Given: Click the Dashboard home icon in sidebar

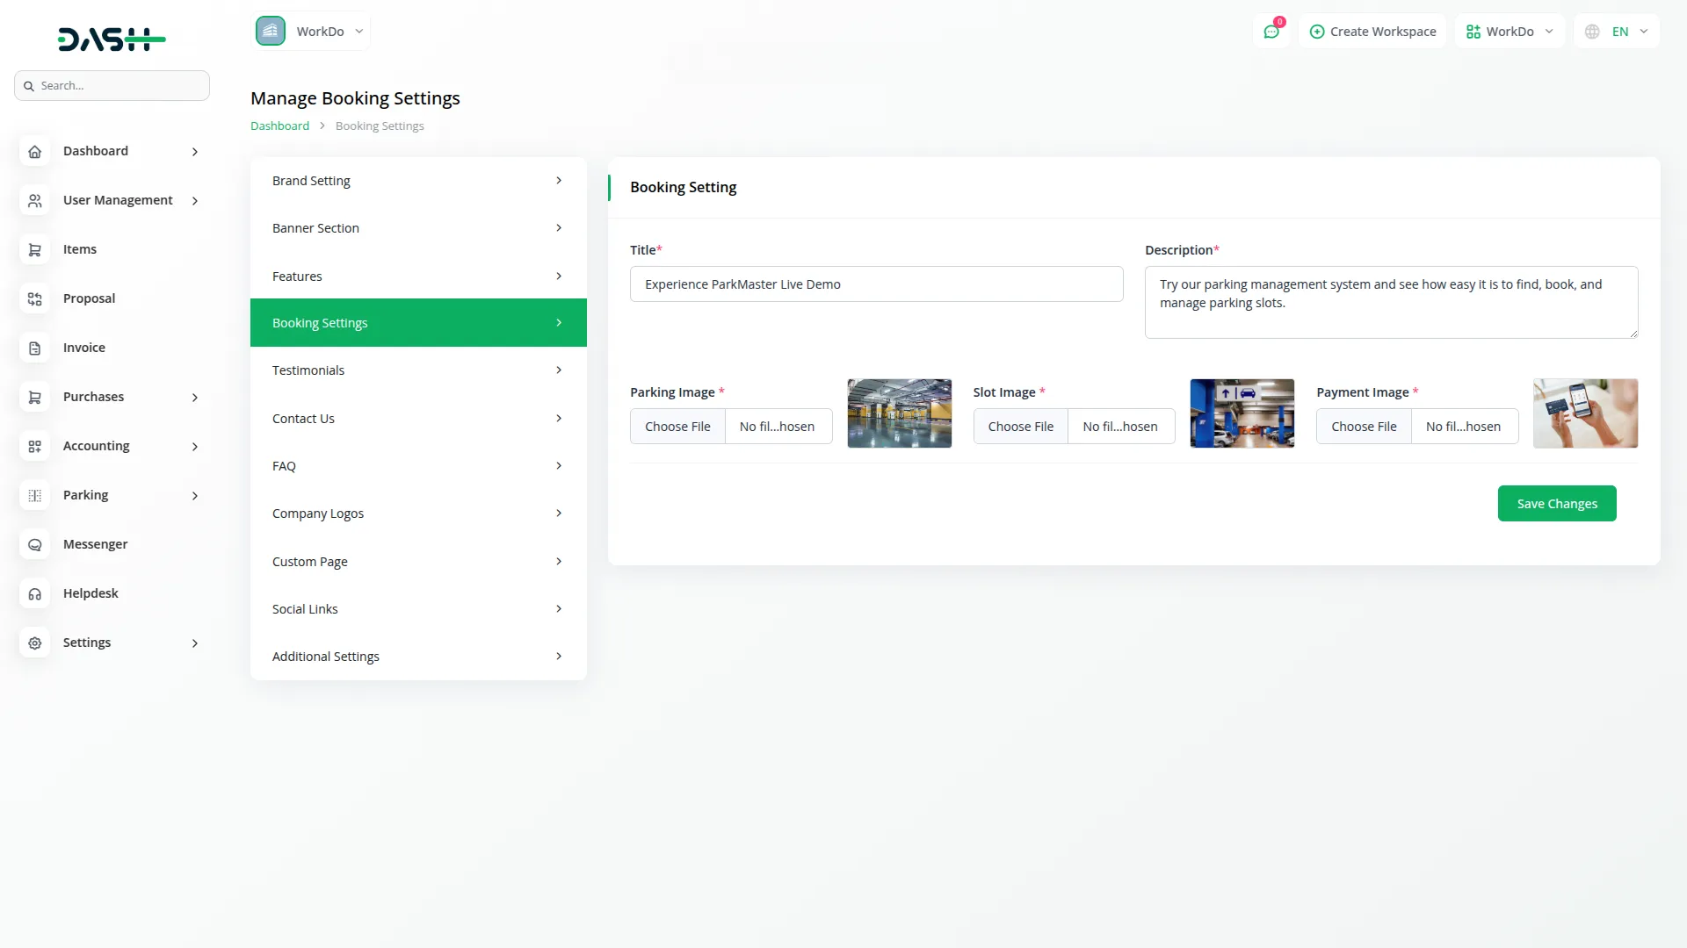Looking at the screenshot, I should [x=34, y=152].
